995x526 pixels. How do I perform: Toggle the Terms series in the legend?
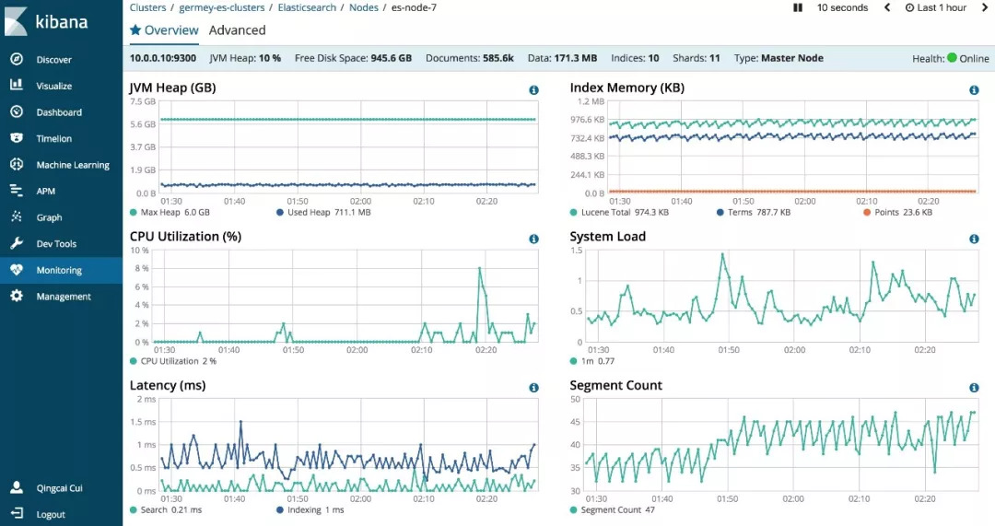[754, 212]
